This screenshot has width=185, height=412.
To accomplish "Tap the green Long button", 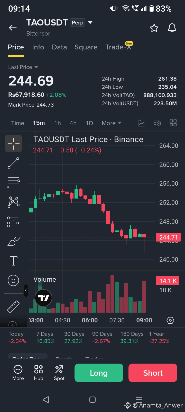I will tap(99, 373).
